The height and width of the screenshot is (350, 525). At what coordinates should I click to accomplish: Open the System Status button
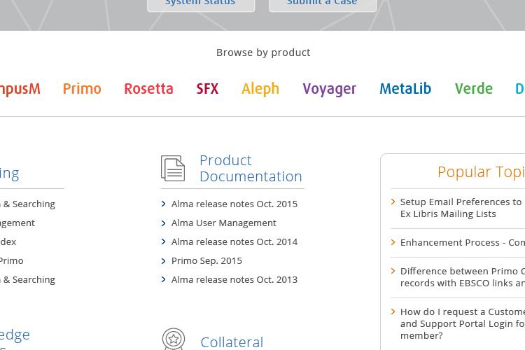coord(201,5)
